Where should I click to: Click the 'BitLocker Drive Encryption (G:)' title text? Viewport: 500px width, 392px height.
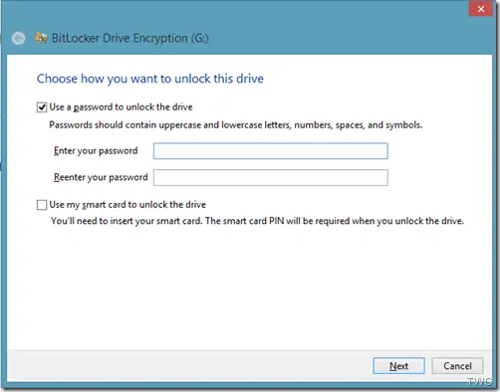pyautogui.click(x=130, y=38)
